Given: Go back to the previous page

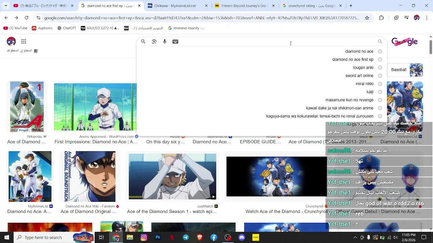Looking at the screenshot, I should pyautogui.click(x=6, y=18).
